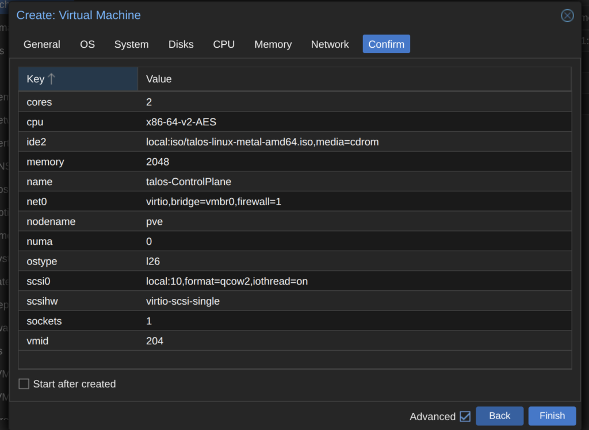Viewport: 589px width, 430px height.
Task: Switch to the Memory tab
Action: pos(273,44)
